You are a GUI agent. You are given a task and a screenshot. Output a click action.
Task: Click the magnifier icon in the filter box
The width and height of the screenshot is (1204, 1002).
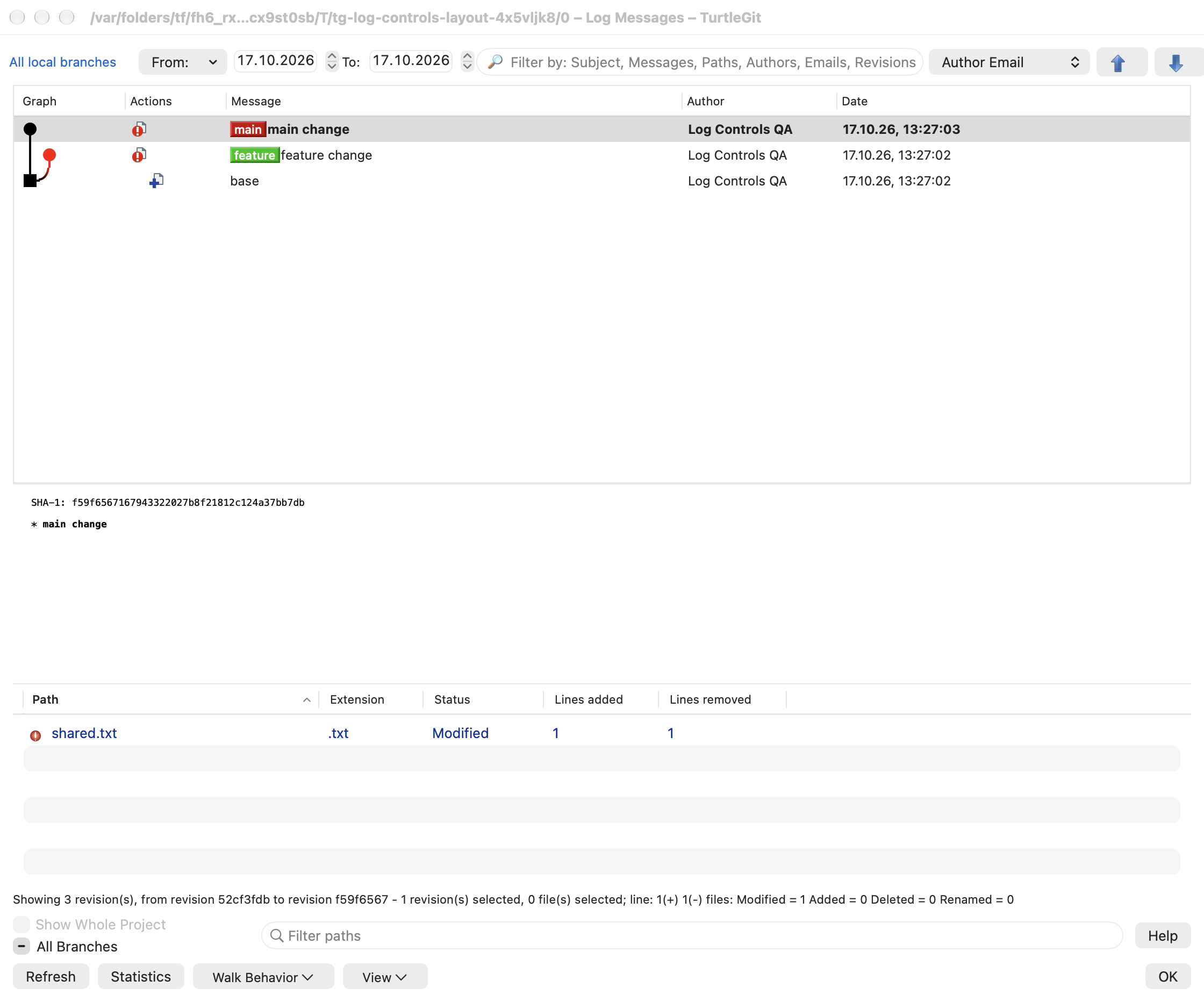[x=496, y=62]
